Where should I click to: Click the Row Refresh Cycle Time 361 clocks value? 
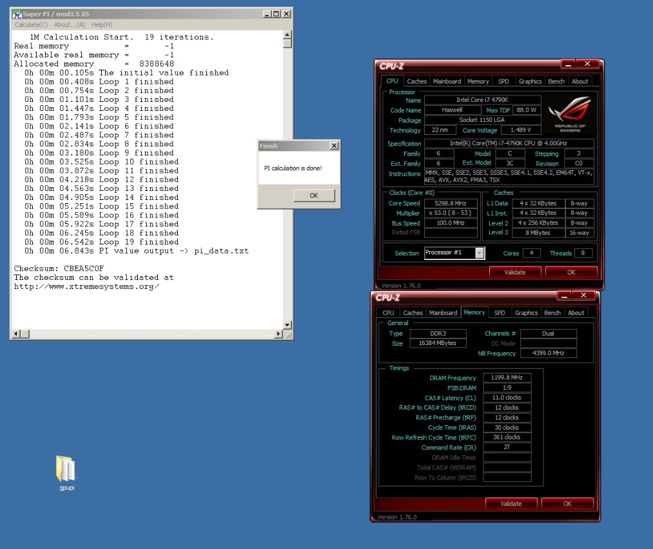coord(507,437)
